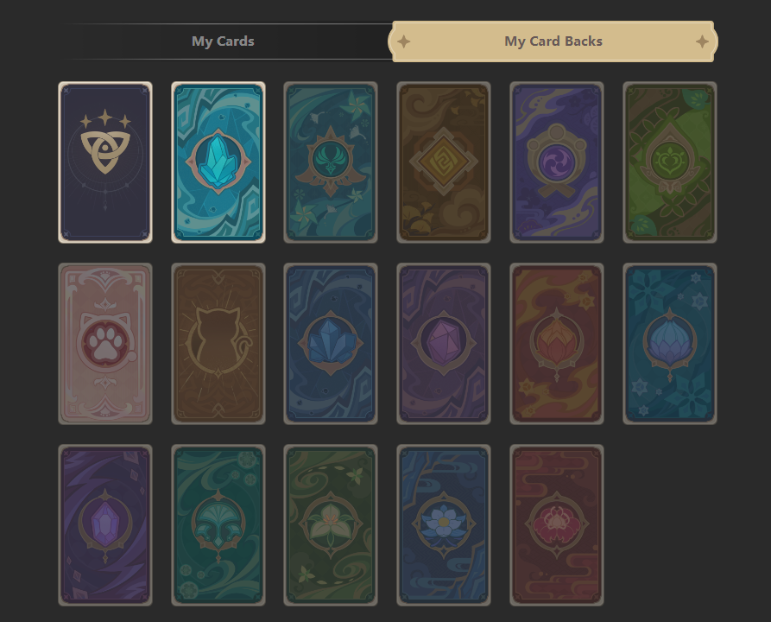Select the teal Anemo pinwheel card back
Screen dimensions: 771x622
pos(331,162)
